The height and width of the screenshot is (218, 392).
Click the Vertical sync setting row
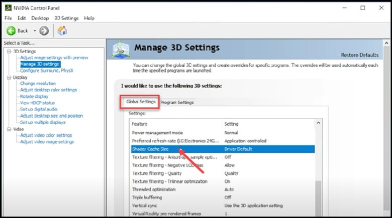click(x=221, y=205)
